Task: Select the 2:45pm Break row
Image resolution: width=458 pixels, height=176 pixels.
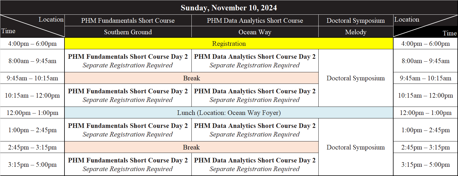Action: pyautogui.click(x=191, y=147)
